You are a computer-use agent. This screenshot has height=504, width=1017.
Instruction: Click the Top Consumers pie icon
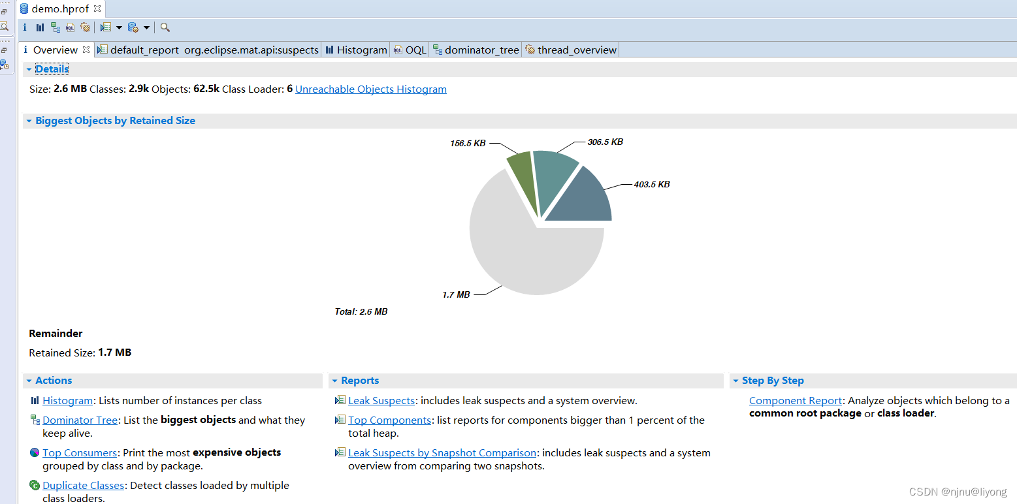(x=35, y=452)
